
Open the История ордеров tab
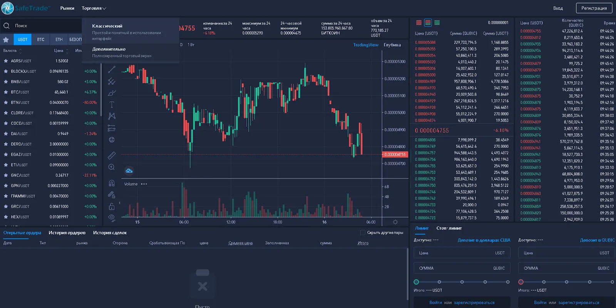pyautogui.click(x=67, y=233)
